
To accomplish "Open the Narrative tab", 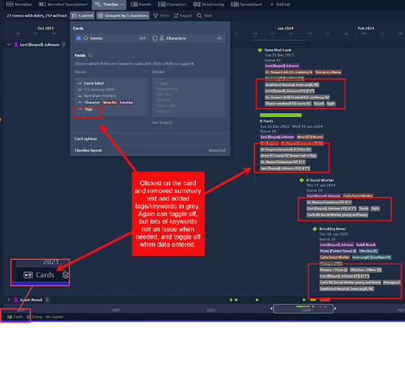I will coord(18,5).
